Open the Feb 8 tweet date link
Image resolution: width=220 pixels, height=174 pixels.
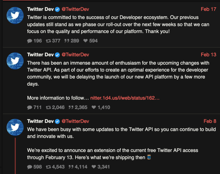210,121
